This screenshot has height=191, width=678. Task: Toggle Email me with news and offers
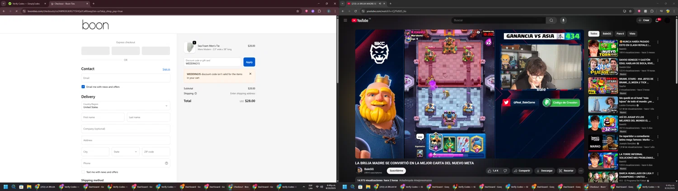pos(83,87)
